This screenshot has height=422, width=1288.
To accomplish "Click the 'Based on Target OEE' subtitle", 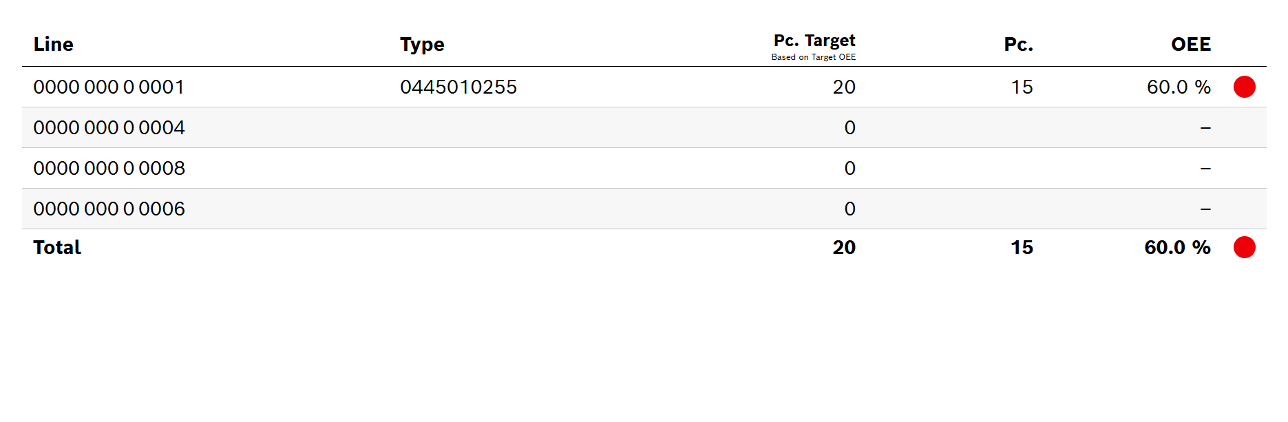I will coord(813,57).
